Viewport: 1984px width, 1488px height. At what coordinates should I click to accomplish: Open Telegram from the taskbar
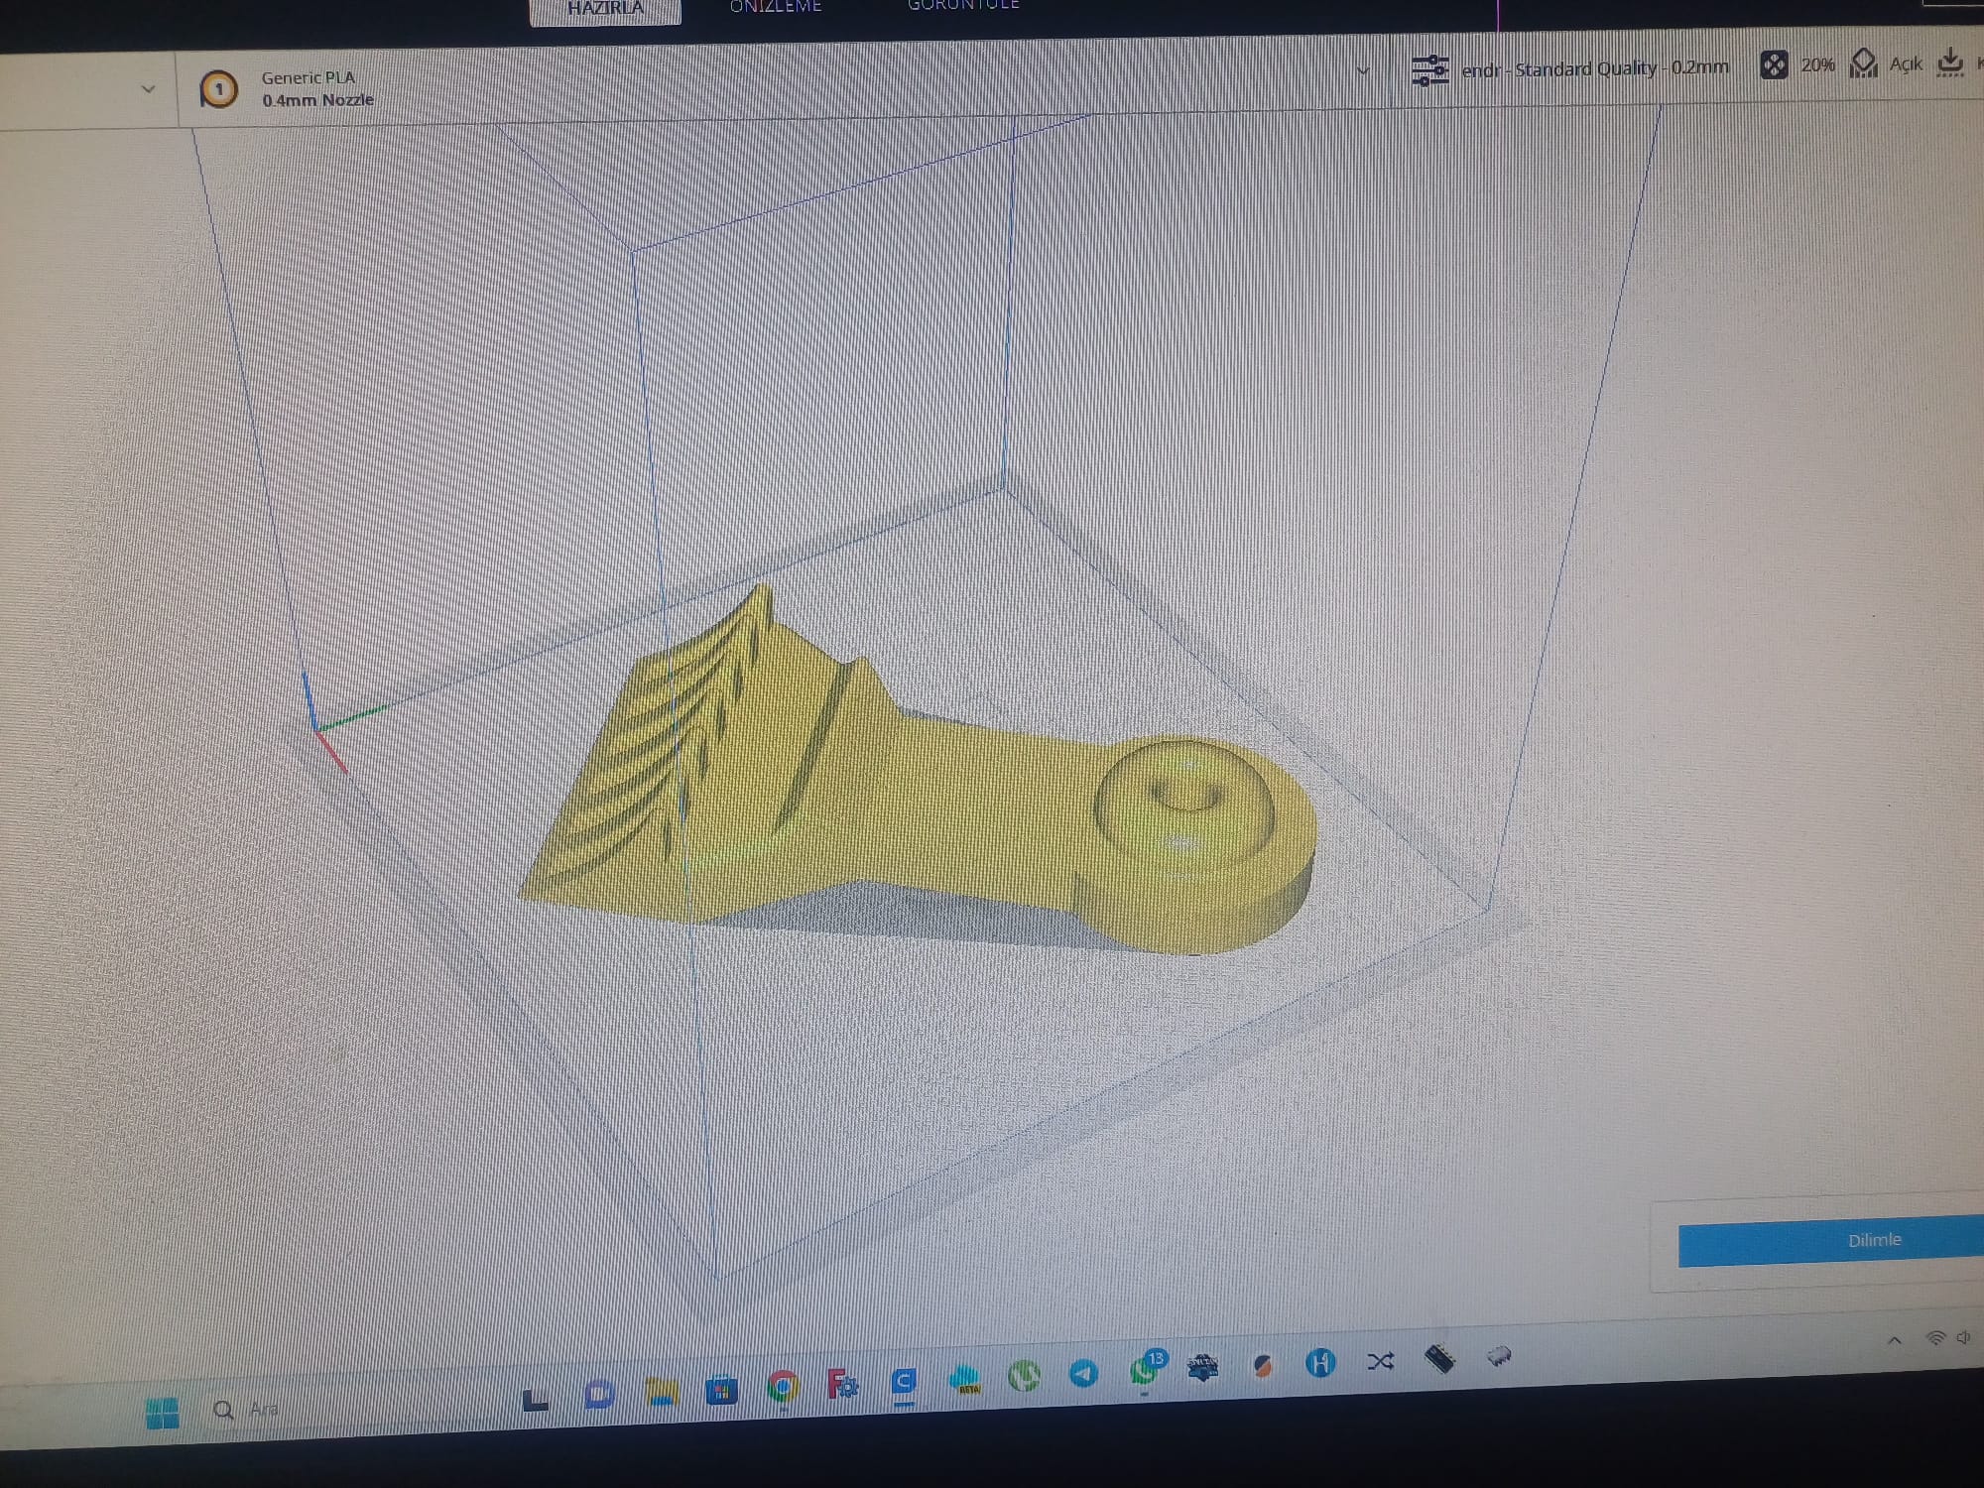[1083, 1373]
